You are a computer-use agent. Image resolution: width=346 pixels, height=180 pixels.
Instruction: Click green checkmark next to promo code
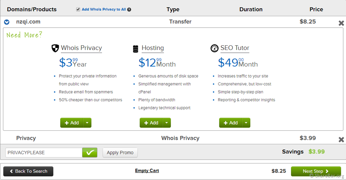(90, 153)
